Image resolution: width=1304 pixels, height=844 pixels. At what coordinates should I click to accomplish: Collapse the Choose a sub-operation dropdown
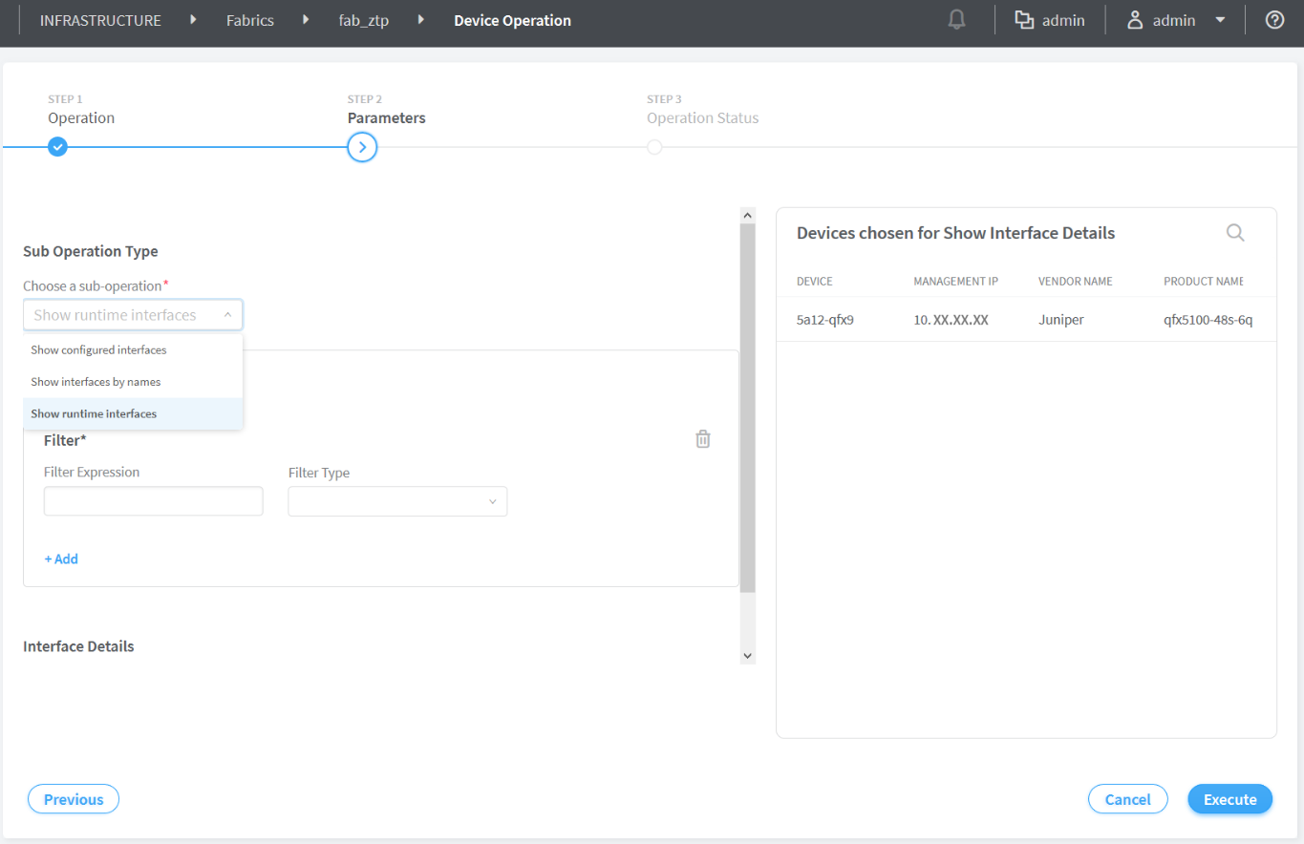pyautogui.click(x=227, y=315)
